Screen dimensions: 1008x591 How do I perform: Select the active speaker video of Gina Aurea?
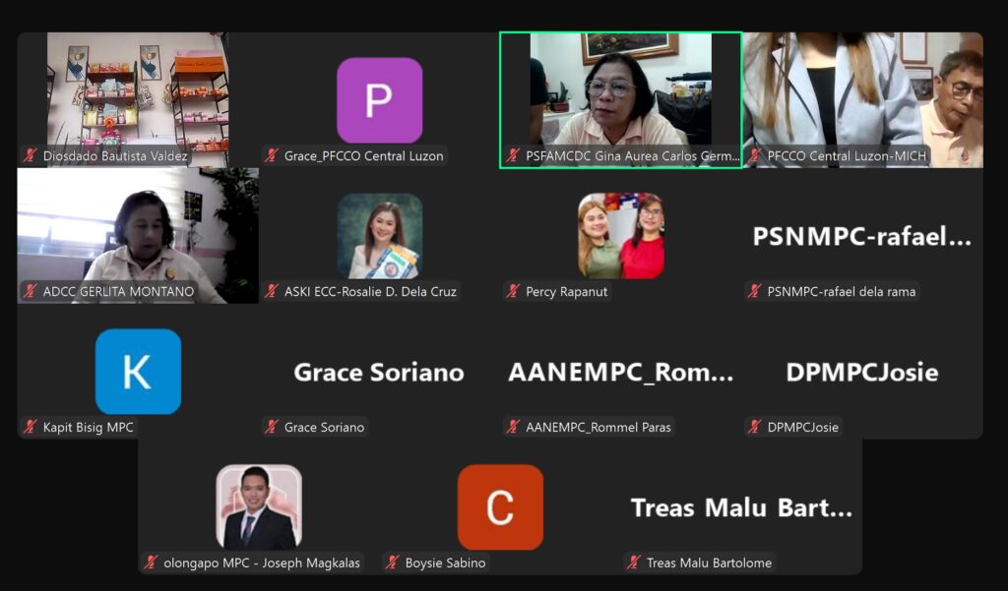tap(621, 100)
